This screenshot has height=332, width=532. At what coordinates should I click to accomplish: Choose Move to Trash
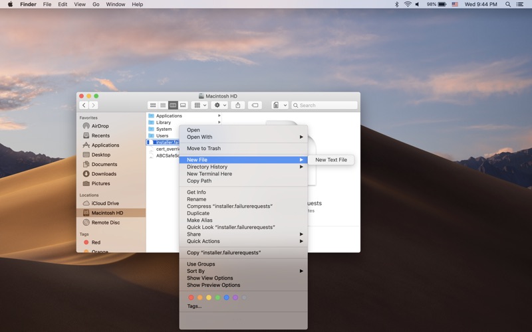point(243,148)
